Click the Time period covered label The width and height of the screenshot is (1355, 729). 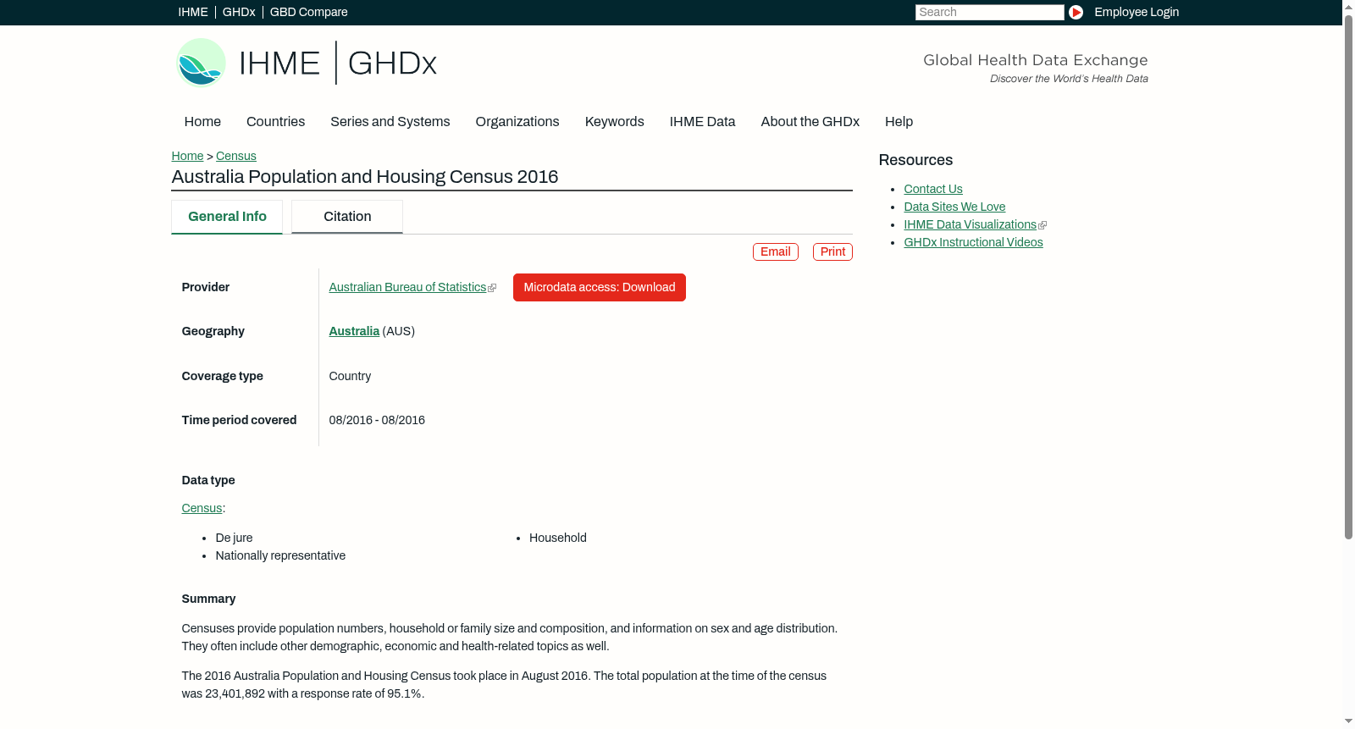(239, 420)
